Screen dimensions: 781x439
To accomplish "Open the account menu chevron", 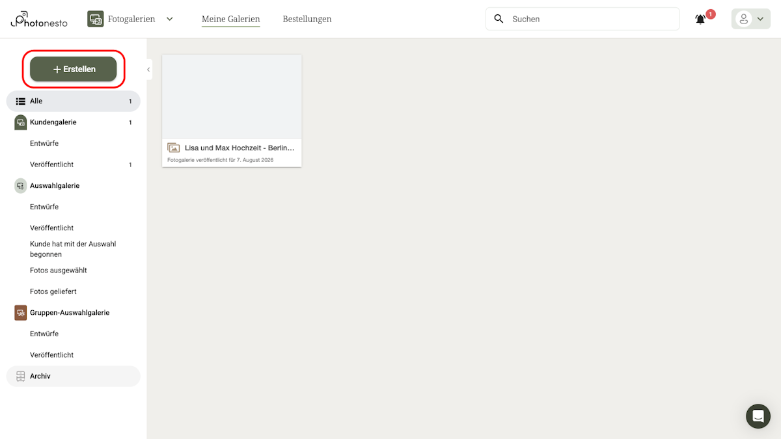I will [x=759, y=19].
